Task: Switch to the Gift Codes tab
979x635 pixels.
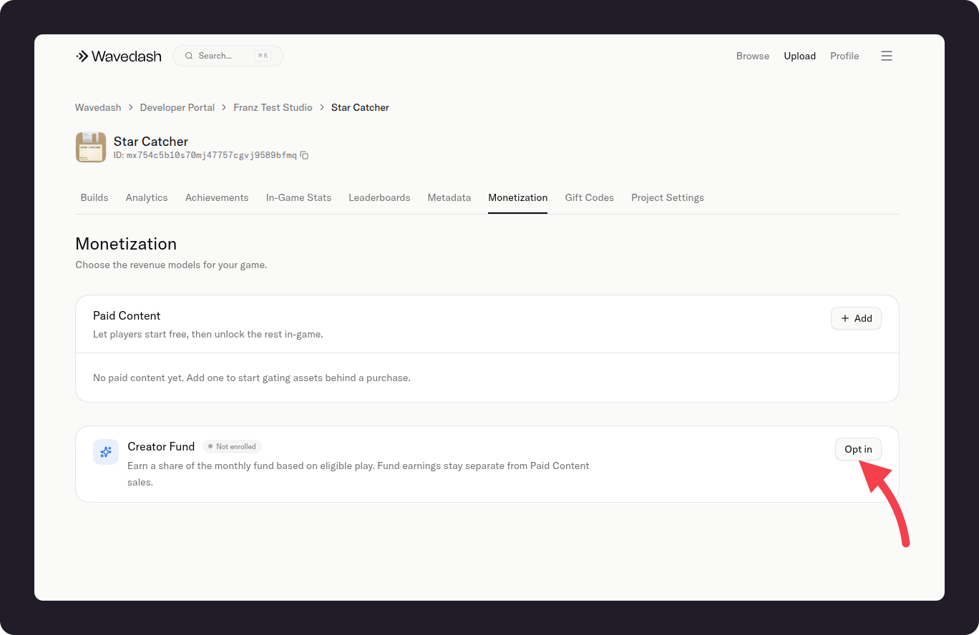Action: click(x=590, y=197)
